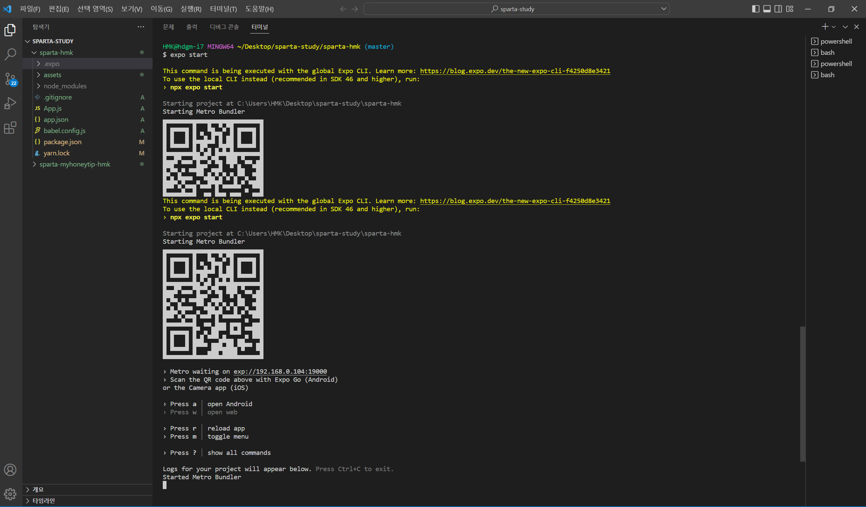Viewport: 866px width, 507px height.
Task: Open the Run and Debug view
Action: pyautogui.click(x=10, y=103)
